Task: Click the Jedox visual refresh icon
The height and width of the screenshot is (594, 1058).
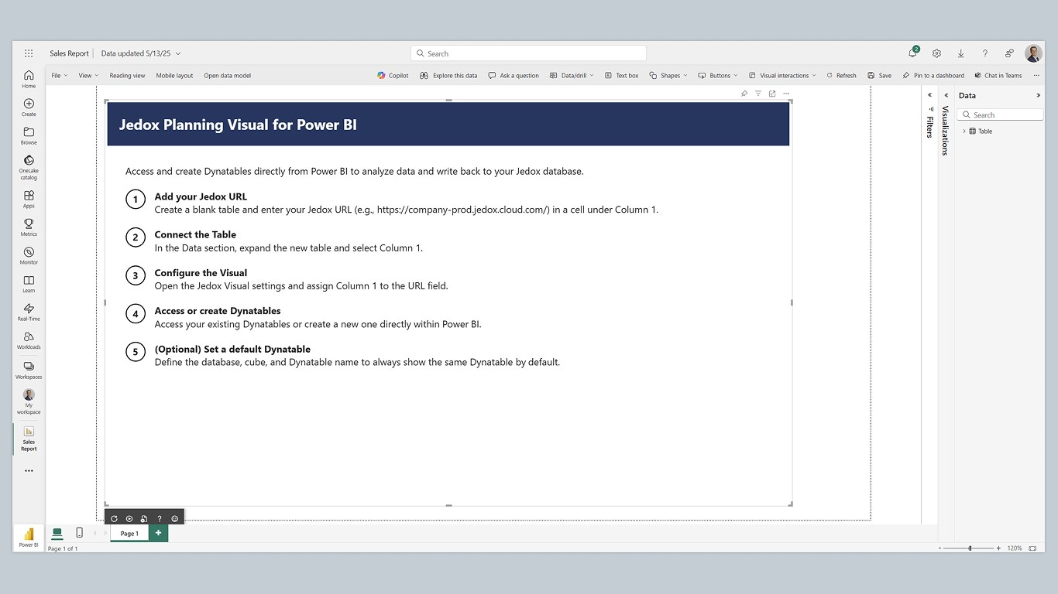Action: coord(114,519)
